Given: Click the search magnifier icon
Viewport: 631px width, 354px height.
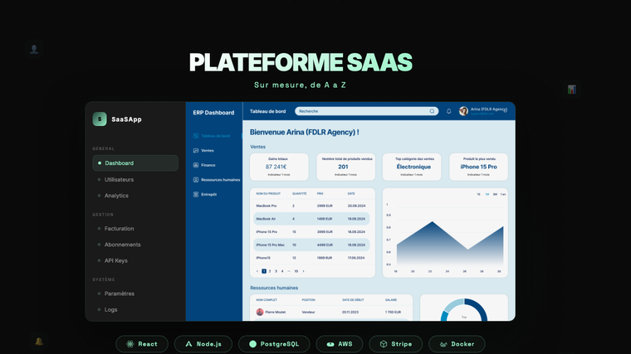Looking at the screenshot, I should tap(432, 111).
